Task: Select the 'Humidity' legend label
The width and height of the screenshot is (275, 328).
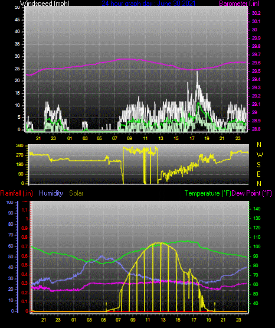Action: pyautogui.click(x=51, y=193)
